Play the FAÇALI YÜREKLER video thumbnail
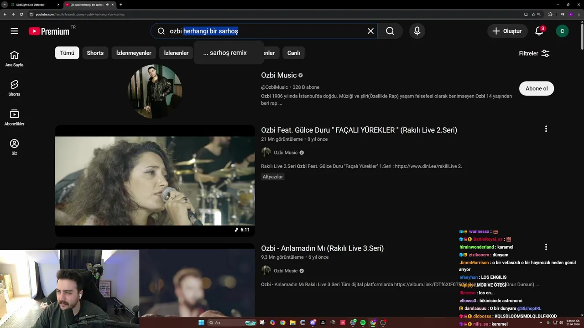This screenshot has height=328, width=584. (x=155, y=181)
